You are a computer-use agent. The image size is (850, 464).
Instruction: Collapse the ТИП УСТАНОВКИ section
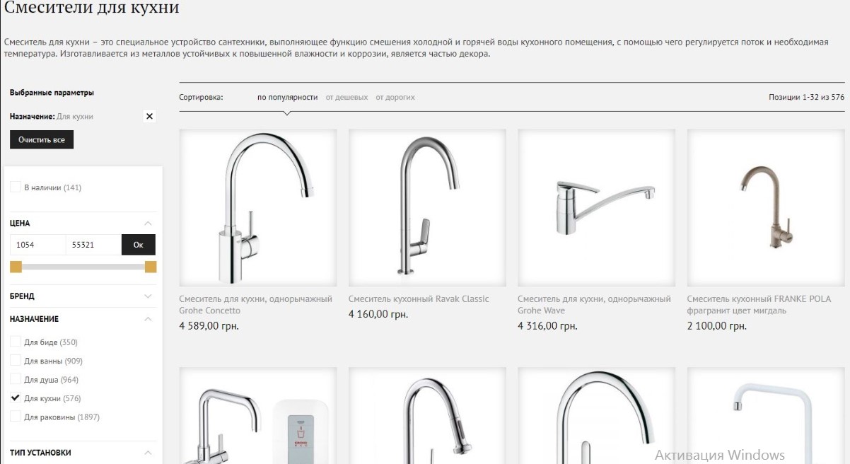148,453
